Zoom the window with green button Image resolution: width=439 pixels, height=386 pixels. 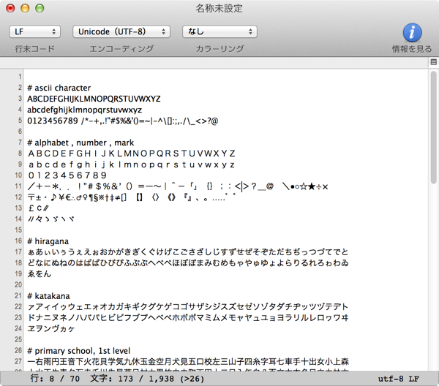pyautogui.click(x=40, y=8)
